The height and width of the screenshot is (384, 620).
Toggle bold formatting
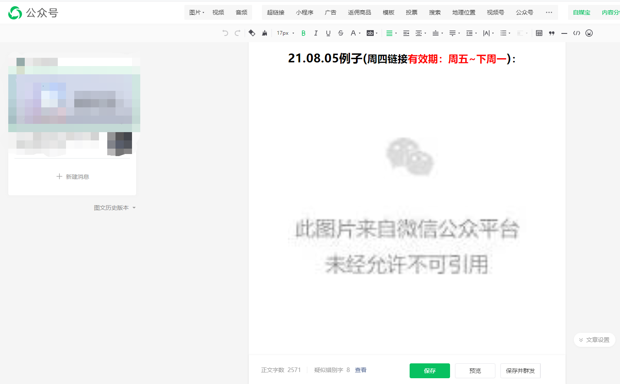click(x=303, y=33)
